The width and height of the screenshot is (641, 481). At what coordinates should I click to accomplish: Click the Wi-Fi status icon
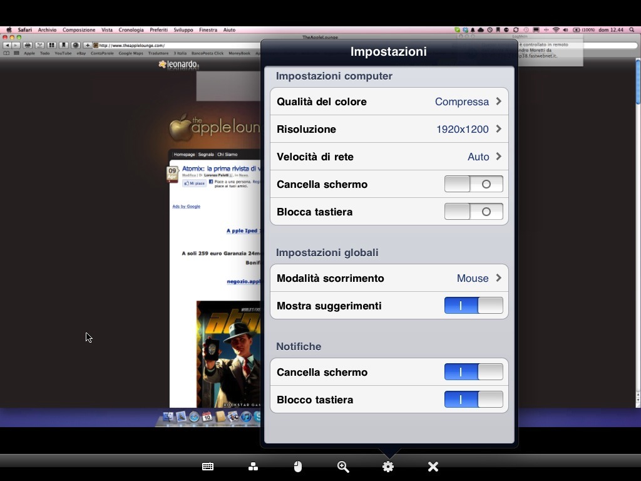tap(556, 30)
